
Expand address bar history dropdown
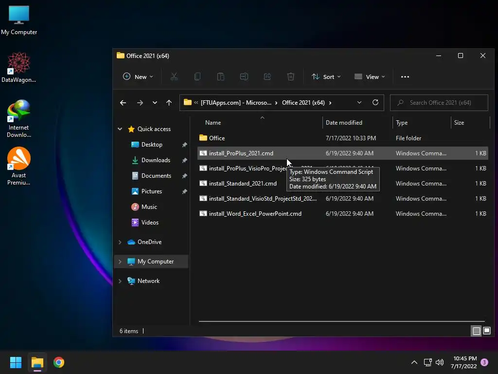359,102
